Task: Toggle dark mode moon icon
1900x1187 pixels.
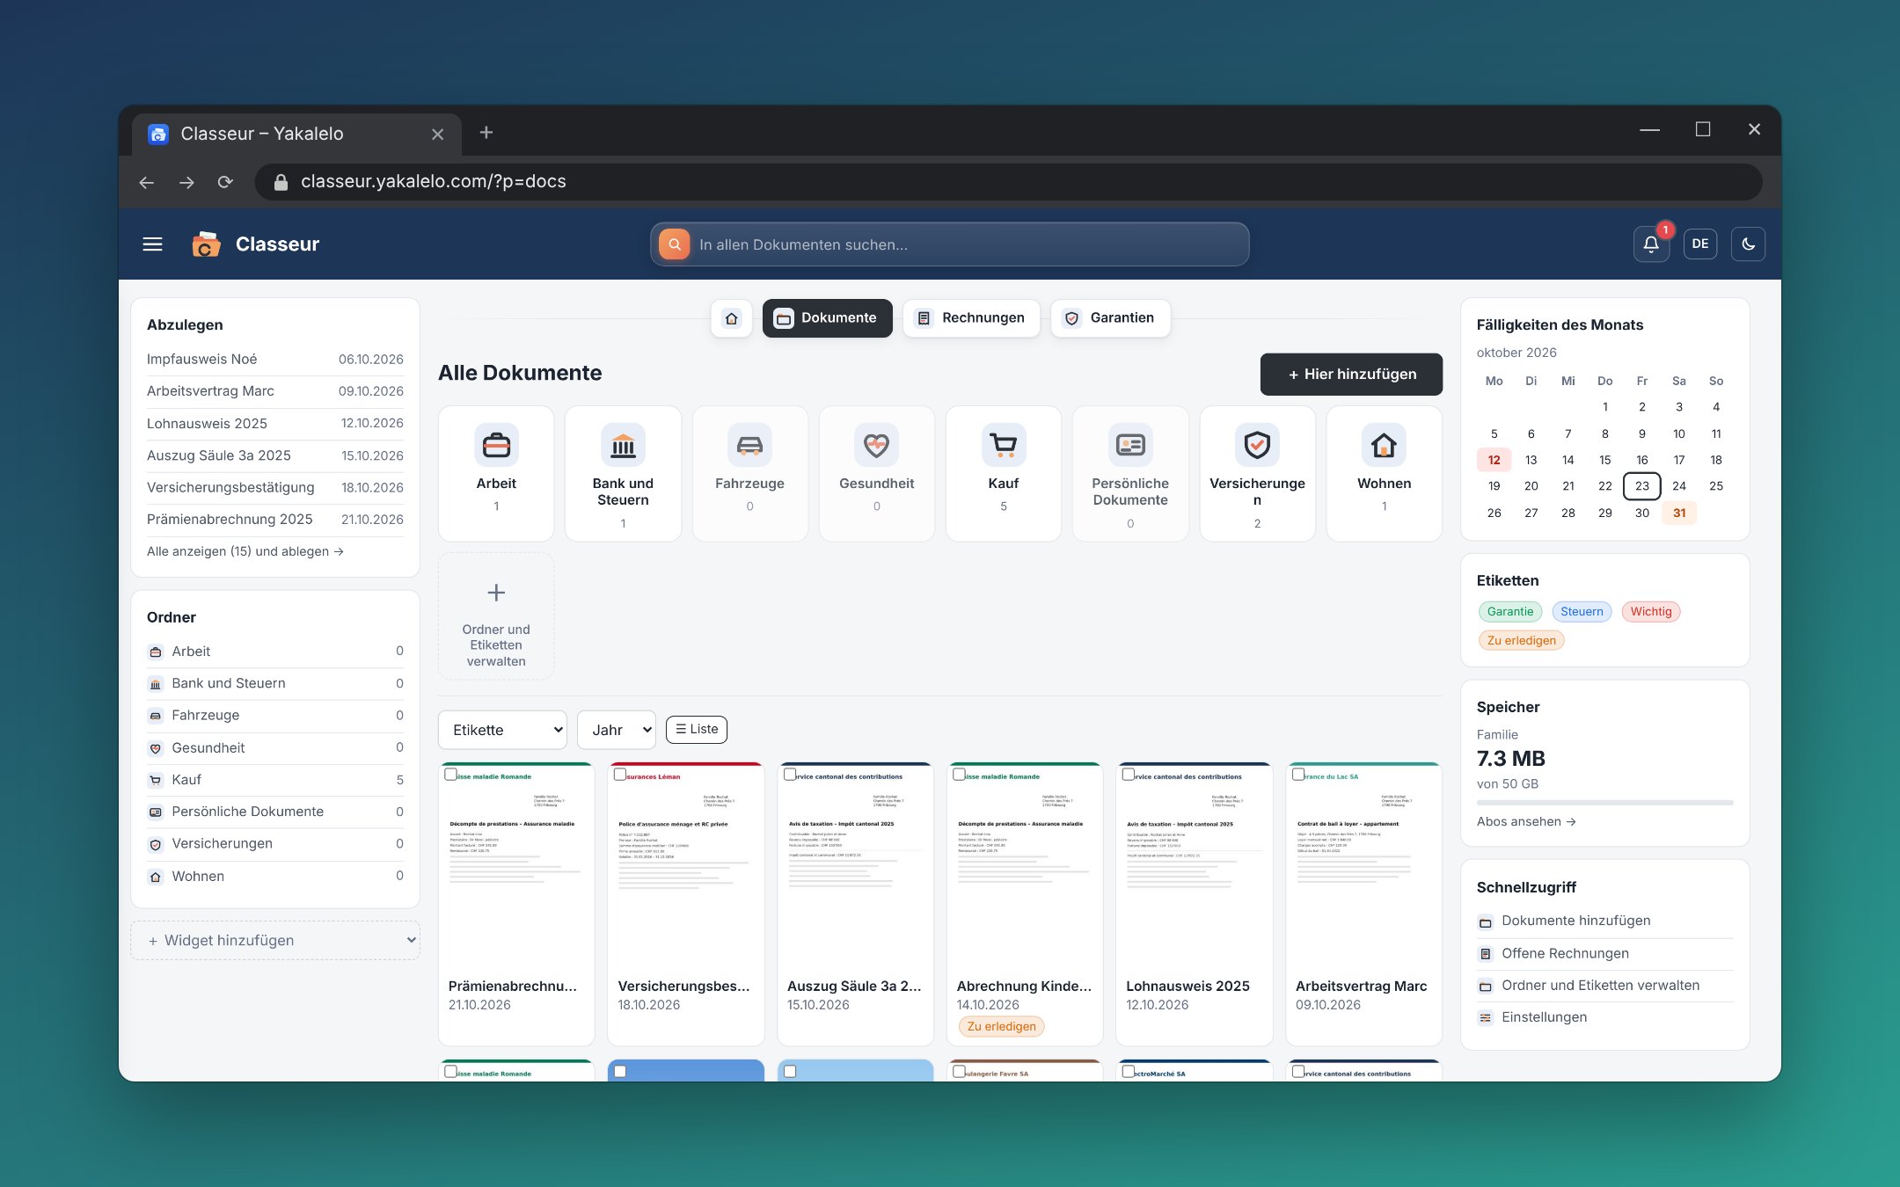Action: click(1748, 244)
